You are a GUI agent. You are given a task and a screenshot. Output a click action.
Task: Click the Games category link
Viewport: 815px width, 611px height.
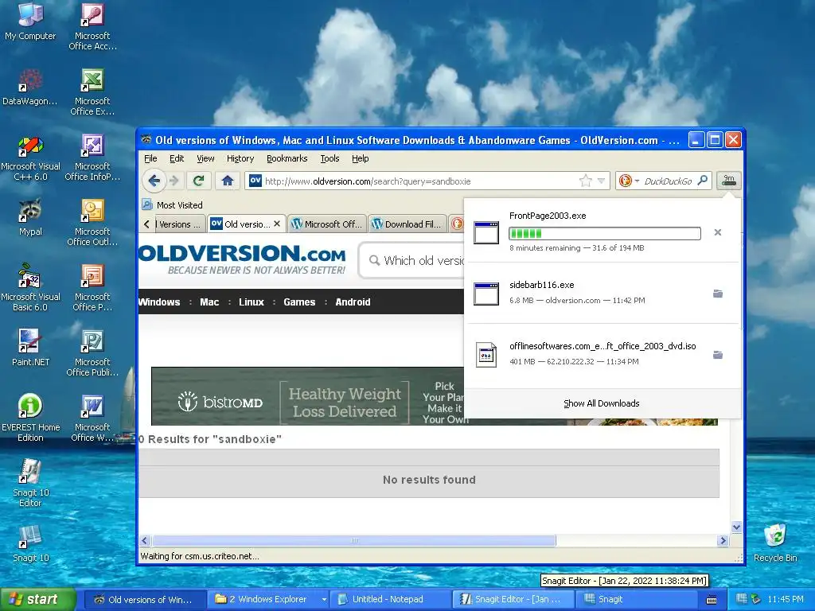[299, 302]
